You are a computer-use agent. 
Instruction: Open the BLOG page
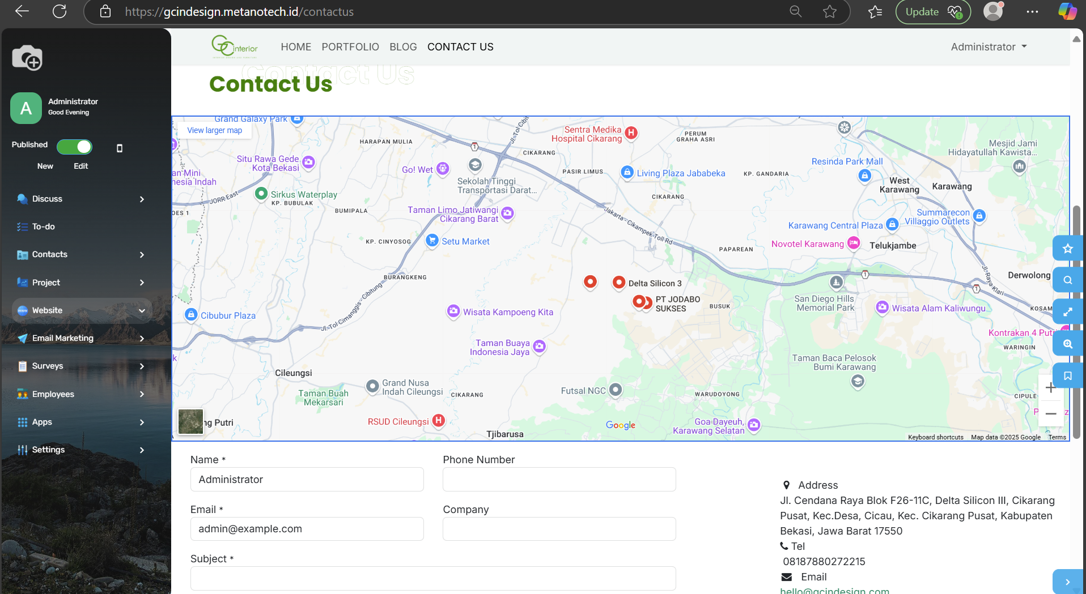pyautogui.click(x=403, y=47)
